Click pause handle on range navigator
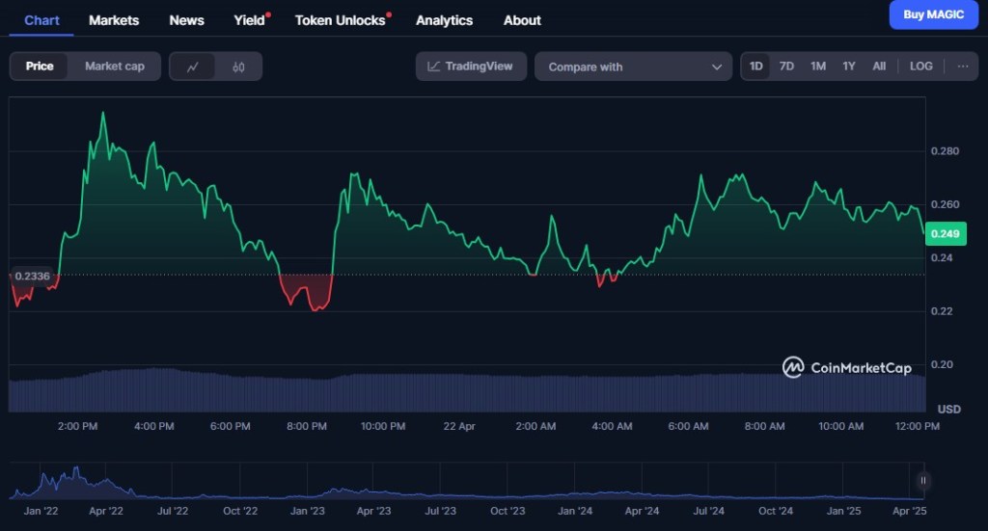 (922, 481)
